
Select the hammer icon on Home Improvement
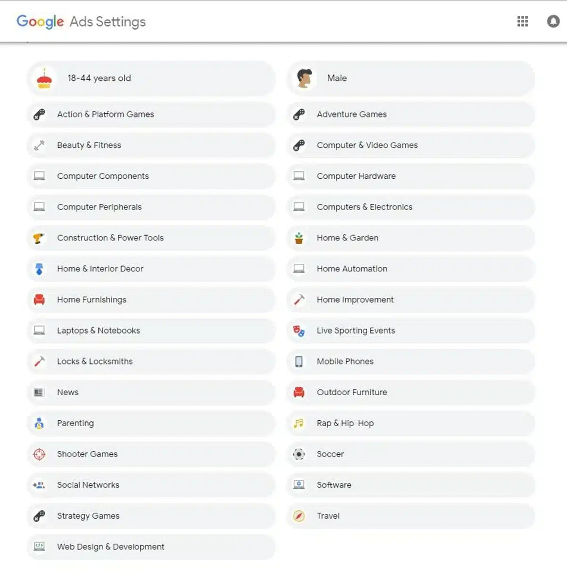(299, 300)
